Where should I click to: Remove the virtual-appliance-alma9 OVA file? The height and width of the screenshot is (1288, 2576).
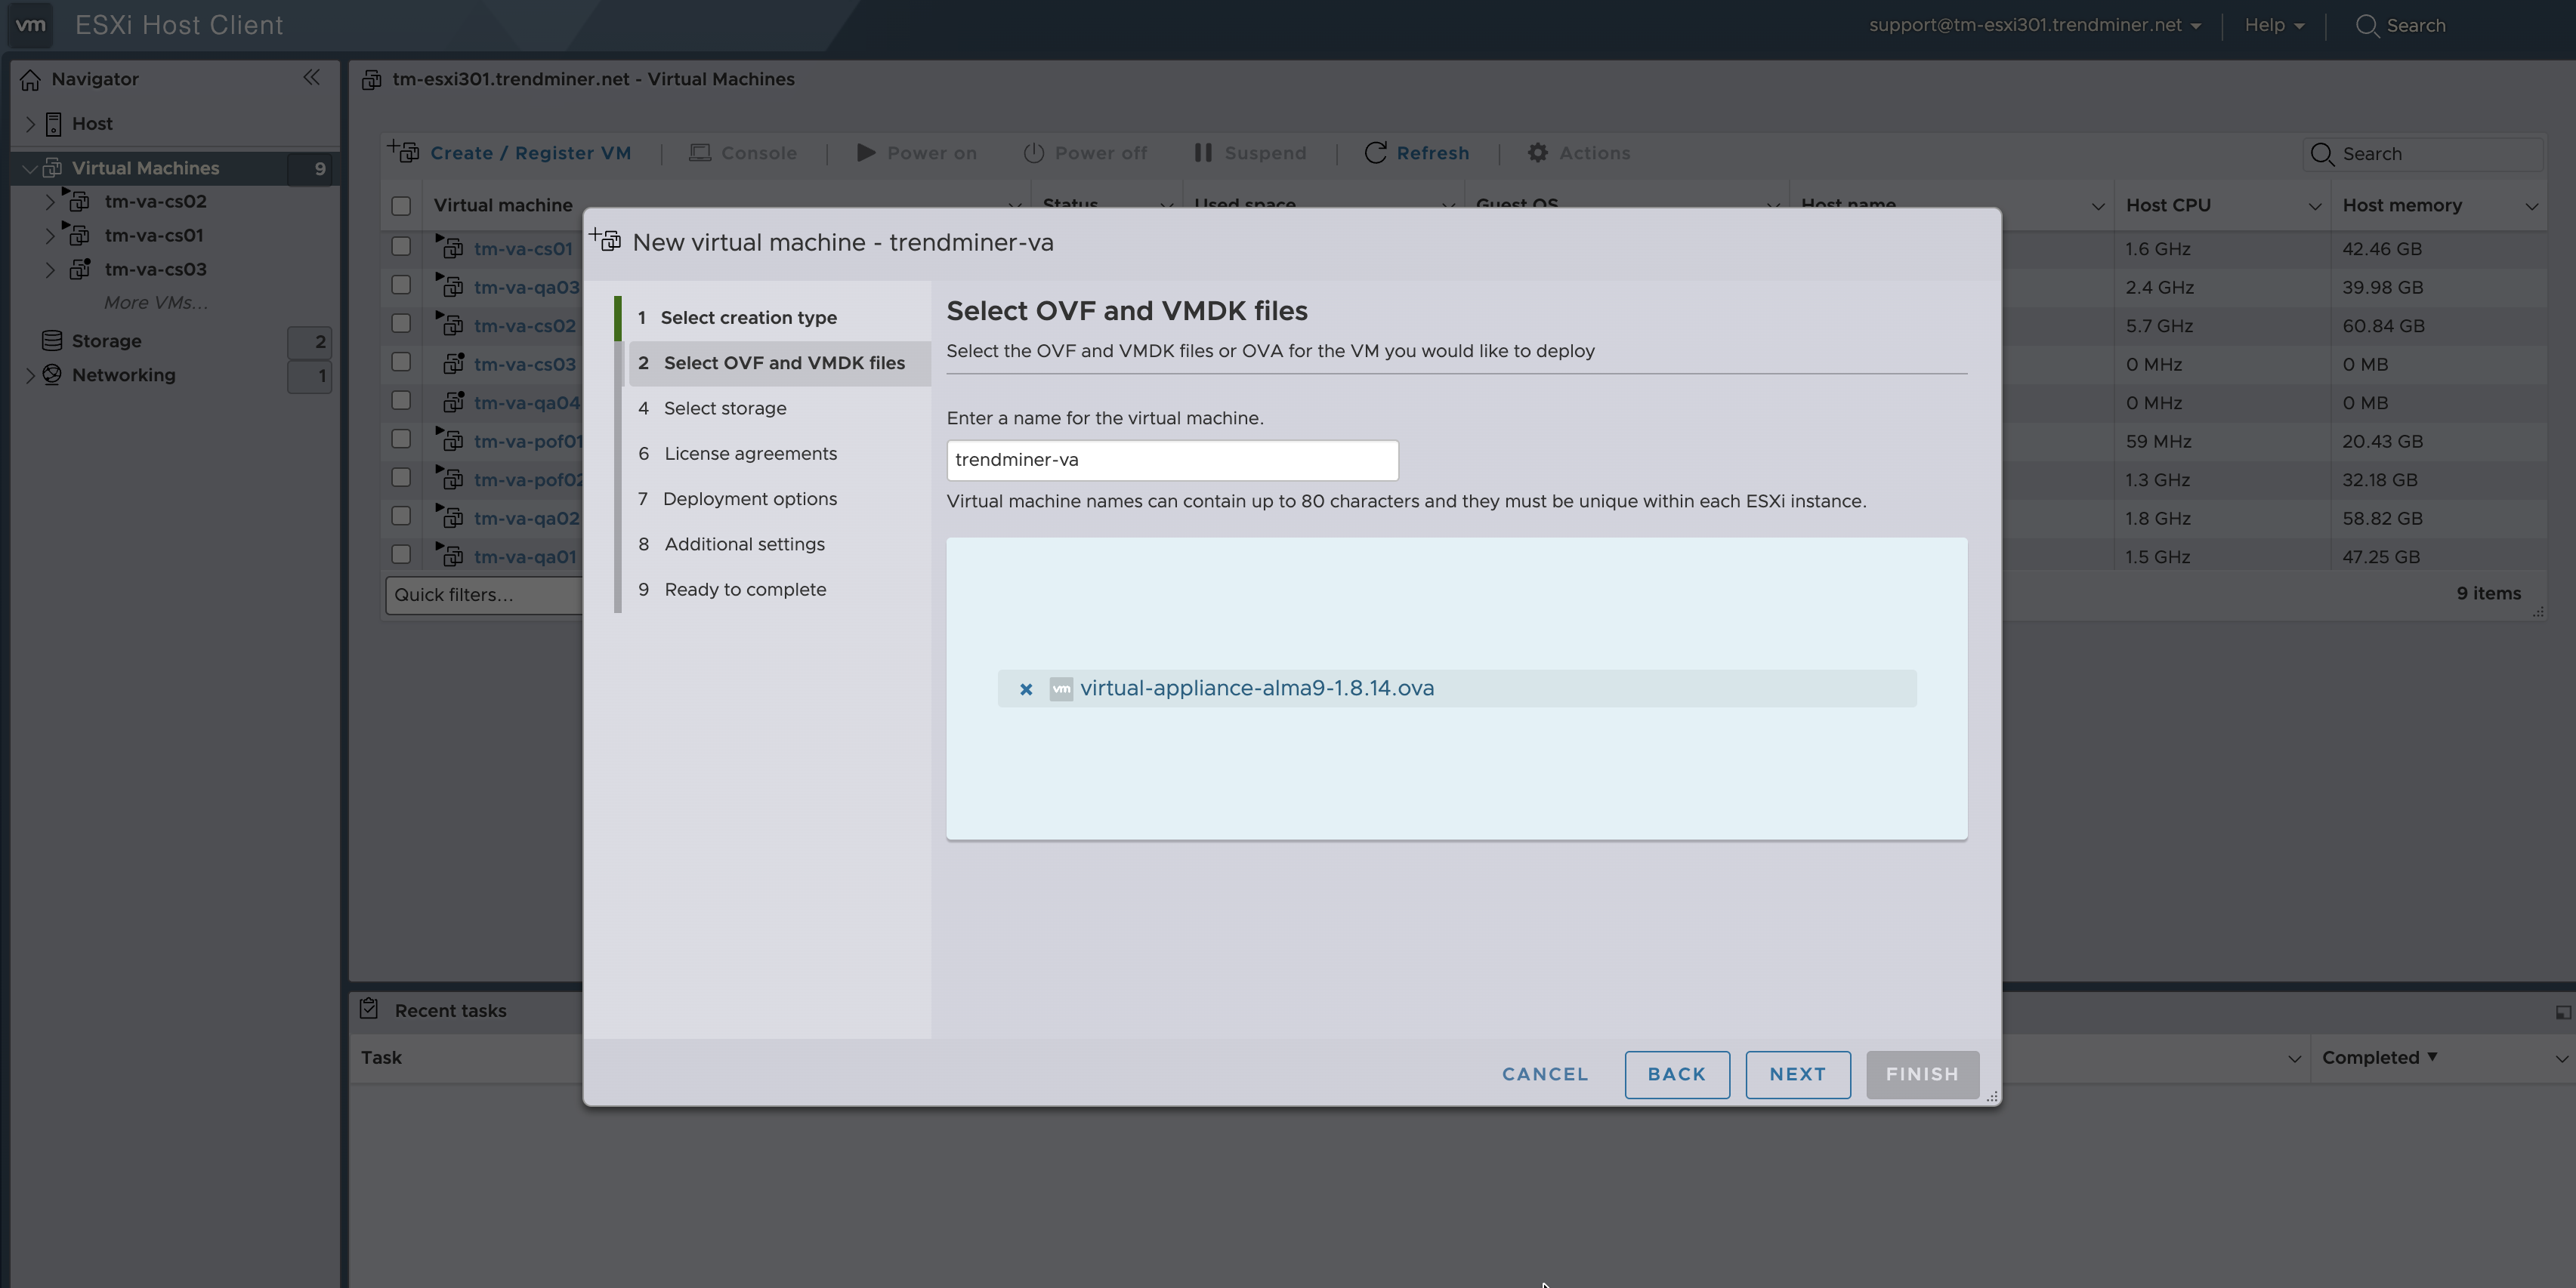pos(1025,689)
